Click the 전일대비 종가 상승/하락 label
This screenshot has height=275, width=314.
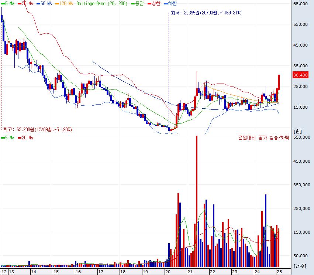(x=264, y=138)
